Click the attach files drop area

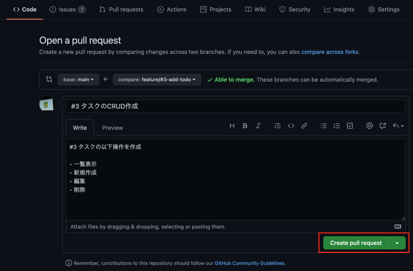click(236, 227)
